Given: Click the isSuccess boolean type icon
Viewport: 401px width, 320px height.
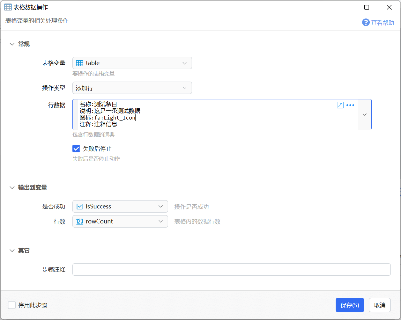Looking at the screenshot, I should [79, 207].
